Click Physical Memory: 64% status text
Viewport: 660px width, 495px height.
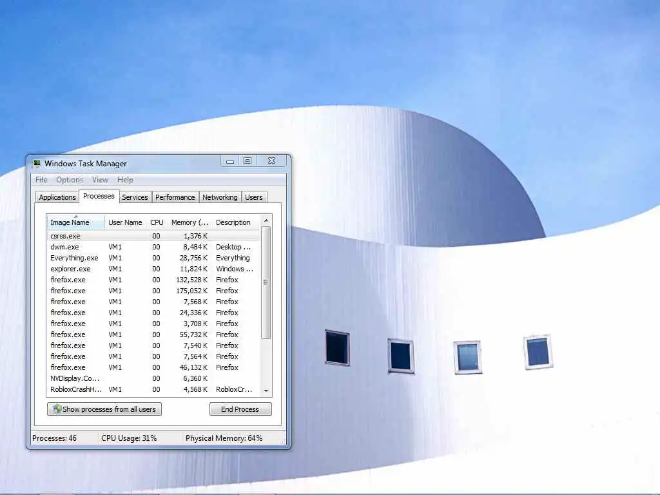click(224, 438)
